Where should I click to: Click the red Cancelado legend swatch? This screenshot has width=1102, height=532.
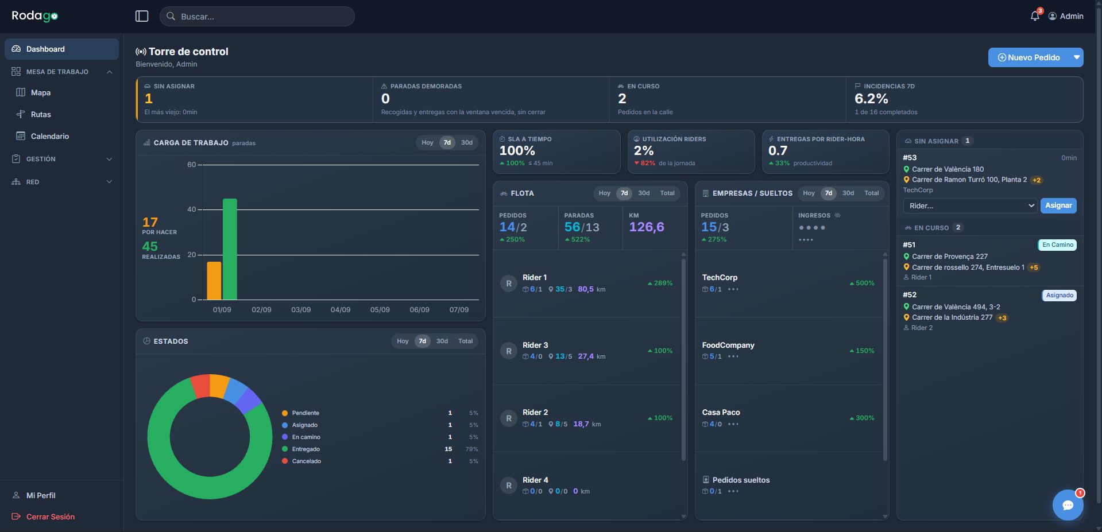point(285,461)
